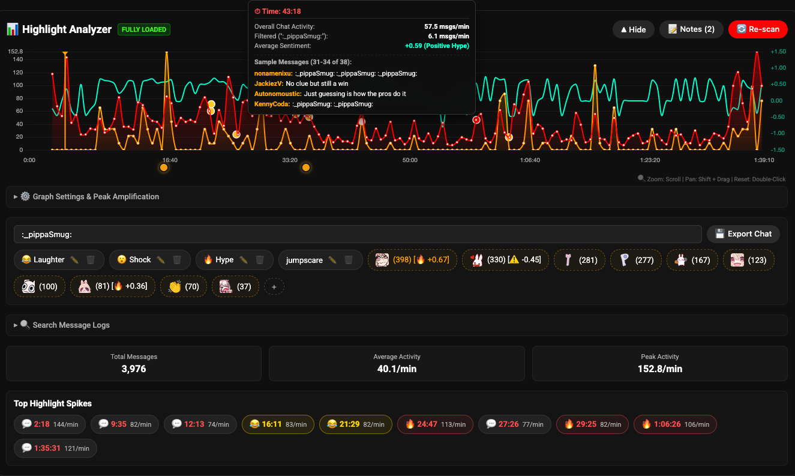The image size is (795, 476).
Task: Filter by the emote chip showing (81)
Action: [x=113, y=286]
